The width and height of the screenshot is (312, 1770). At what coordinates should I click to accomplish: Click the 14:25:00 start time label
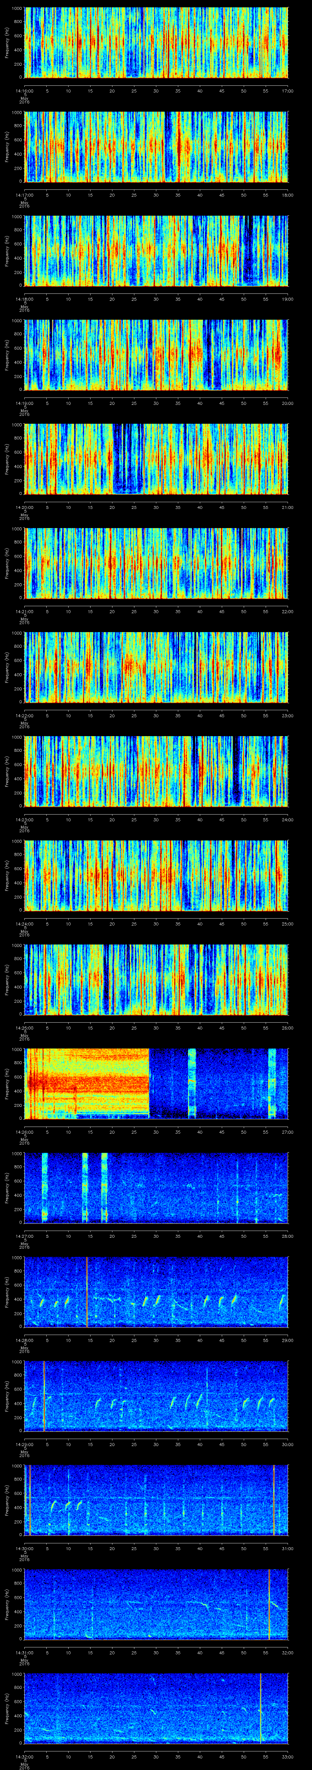click(x=25, y=1028)
